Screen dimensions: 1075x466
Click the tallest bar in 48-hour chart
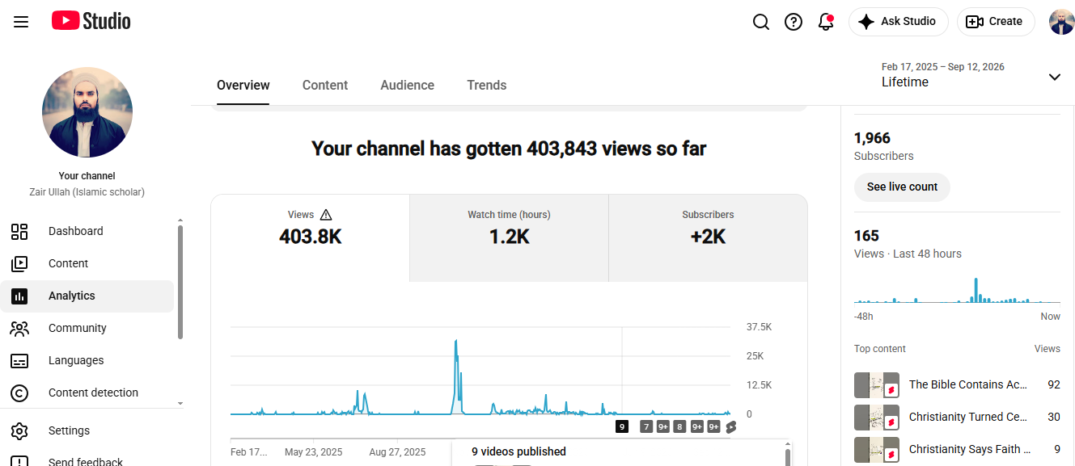click(976, 290)
